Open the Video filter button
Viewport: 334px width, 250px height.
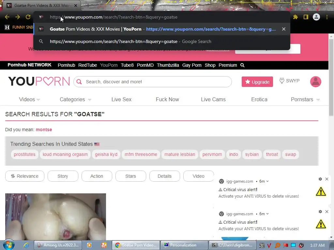click(x=199, y=176)
